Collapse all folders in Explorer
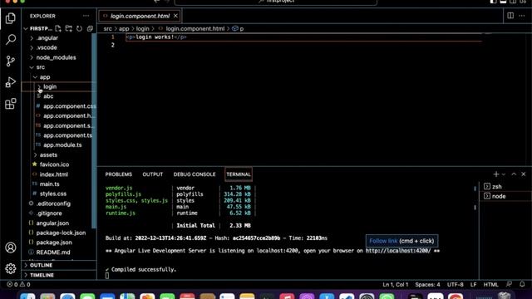The height and width of the screenshot is (299, 532). tap(90, 28)
